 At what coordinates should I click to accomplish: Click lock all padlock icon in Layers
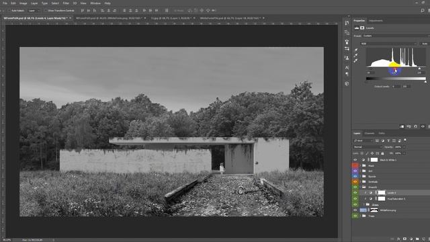point(382,153)
